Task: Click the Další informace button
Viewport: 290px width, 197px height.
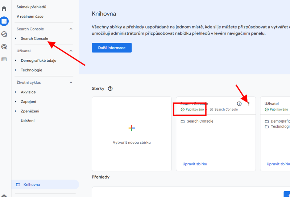Action: pos(112,48)
